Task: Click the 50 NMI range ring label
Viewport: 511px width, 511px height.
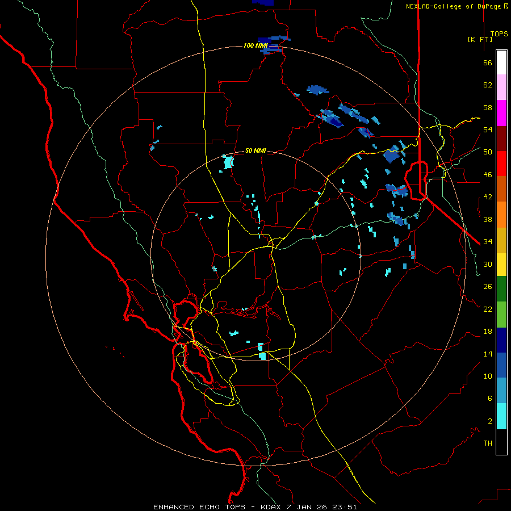Action: 256,150
